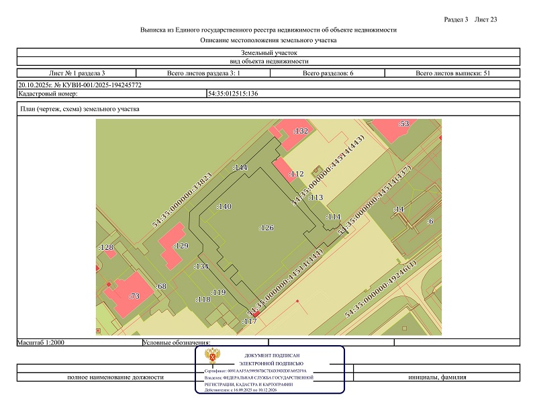Click the 'Всего листов выписки: 51' cell
Image resolution: width=537 pixels, height=415 pixels.
453,73
